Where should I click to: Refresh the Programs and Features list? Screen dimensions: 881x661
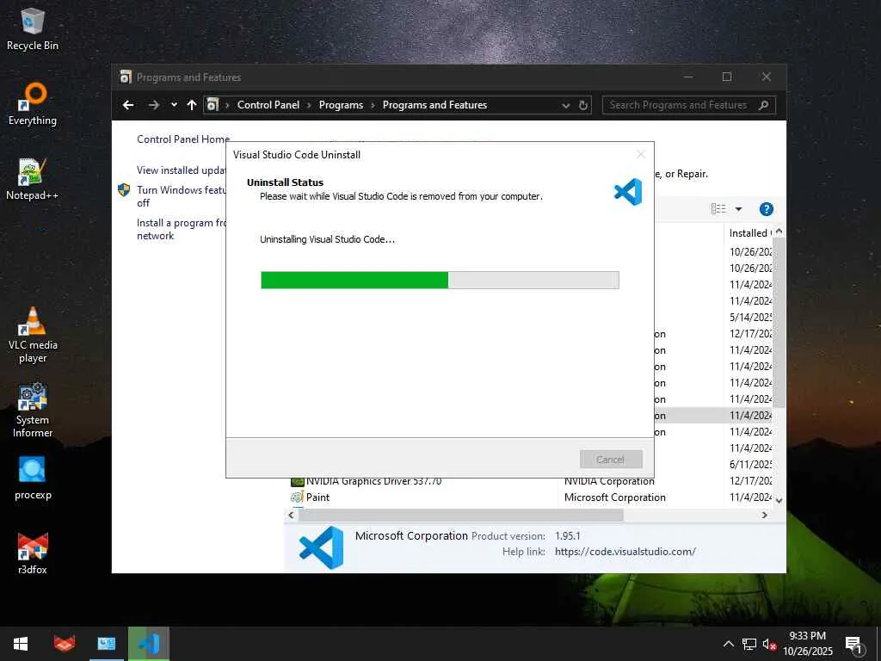[583, 105]
